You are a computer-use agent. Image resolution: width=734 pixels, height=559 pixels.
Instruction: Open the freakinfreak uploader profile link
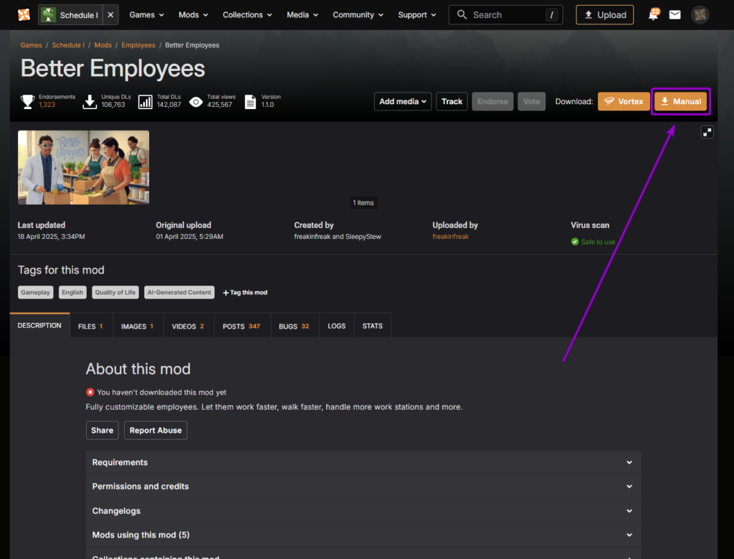pos(450,237)
